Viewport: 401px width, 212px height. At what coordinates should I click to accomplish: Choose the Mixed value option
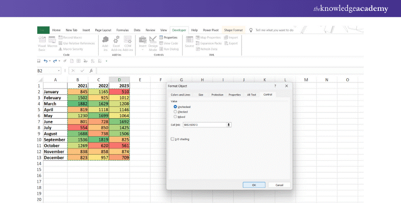pyautogui.click(x=175, y=116)
